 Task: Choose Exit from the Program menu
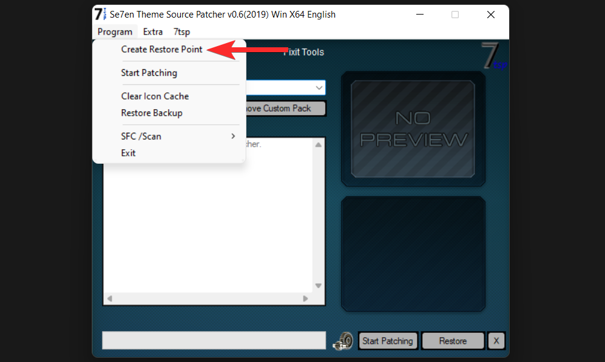128,153
